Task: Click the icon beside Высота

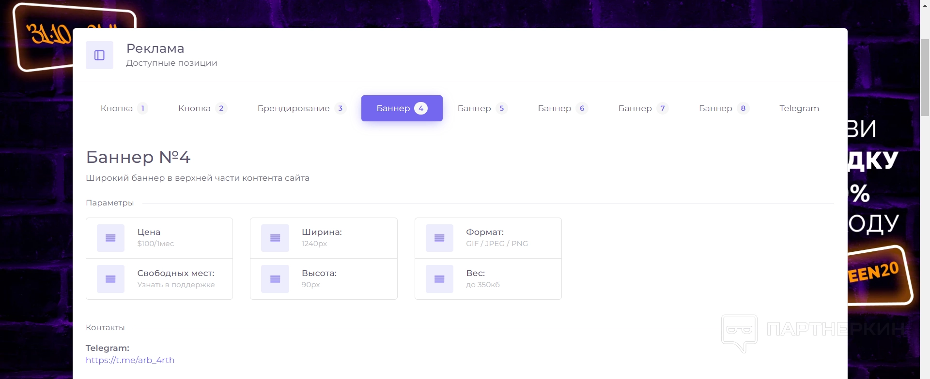Action: point(275,279)
